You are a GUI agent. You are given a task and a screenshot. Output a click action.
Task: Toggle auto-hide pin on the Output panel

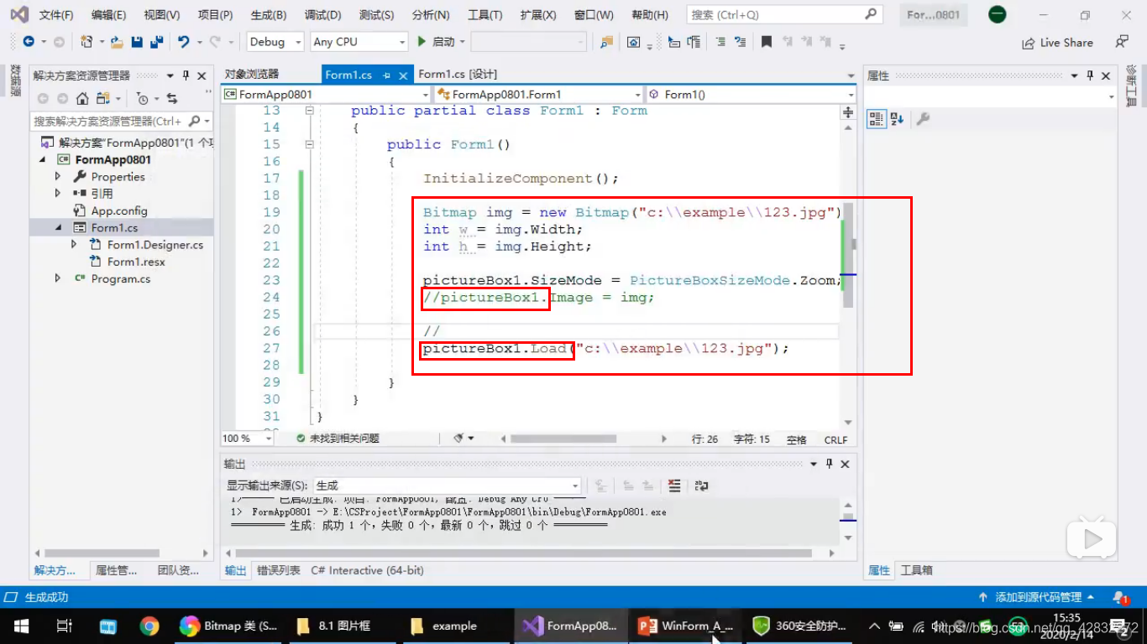[x=830, y=464]
